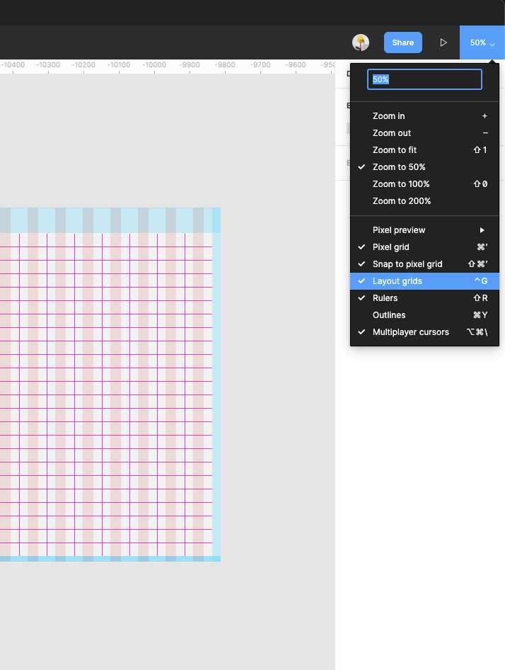Choose Zoom to fit option
This screenshot has height=670, width=505.
click(395, 150)
